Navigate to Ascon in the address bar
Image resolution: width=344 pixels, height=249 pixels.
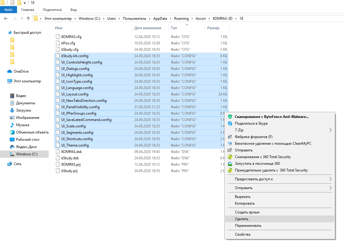click(x=201, y=19)
